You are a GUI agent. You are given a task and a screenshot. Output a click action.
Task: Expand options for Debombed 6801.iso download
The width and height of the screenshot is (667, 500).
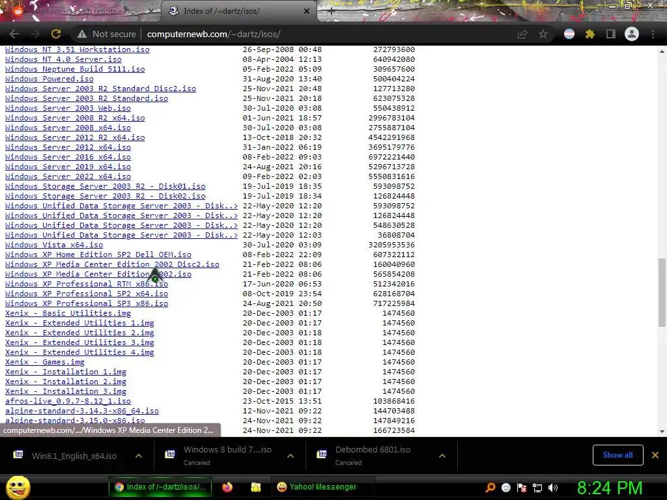[442, 456]
